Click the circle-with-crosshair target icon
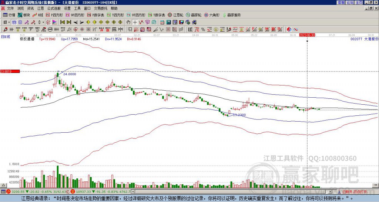The height and width of the screenshot is (202, 379). 76,29
